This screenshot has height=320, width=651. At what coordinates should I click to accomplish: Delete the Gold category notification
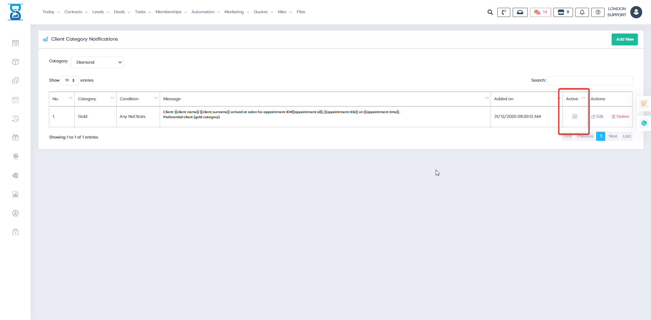tap(620, 116)
